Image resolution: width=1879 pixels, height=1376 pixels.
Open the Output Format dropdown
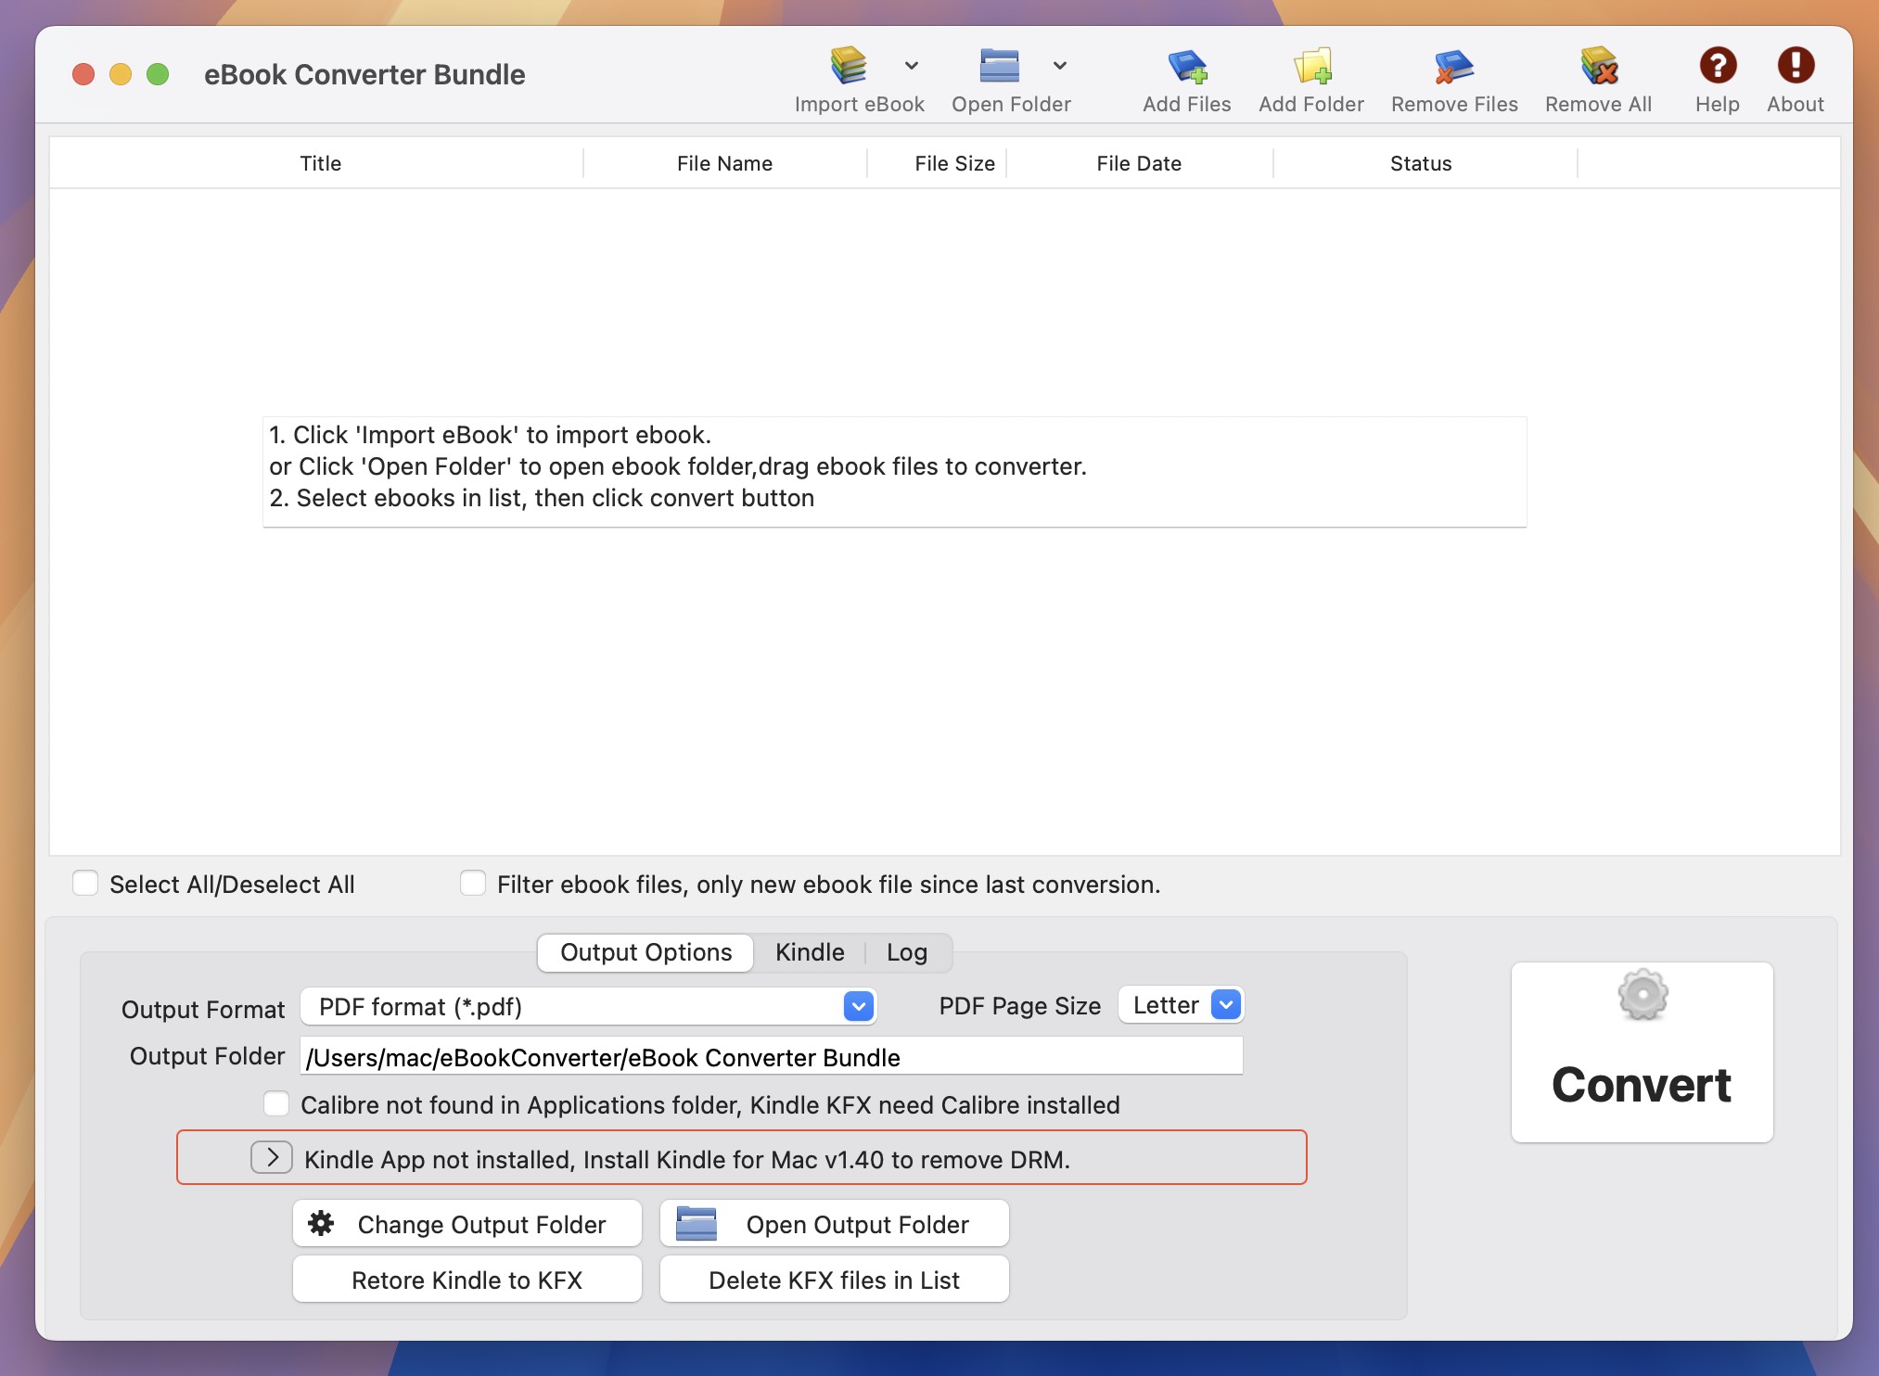[858, 1006]
